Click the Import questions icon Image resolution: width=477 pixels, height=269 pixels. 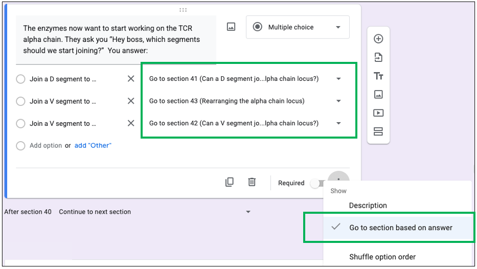[x=378, y=57]
